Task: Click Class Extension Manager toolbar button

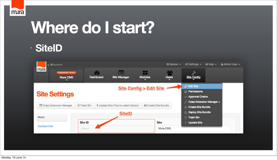Action: pyautogui.click(x=56, y=105)
